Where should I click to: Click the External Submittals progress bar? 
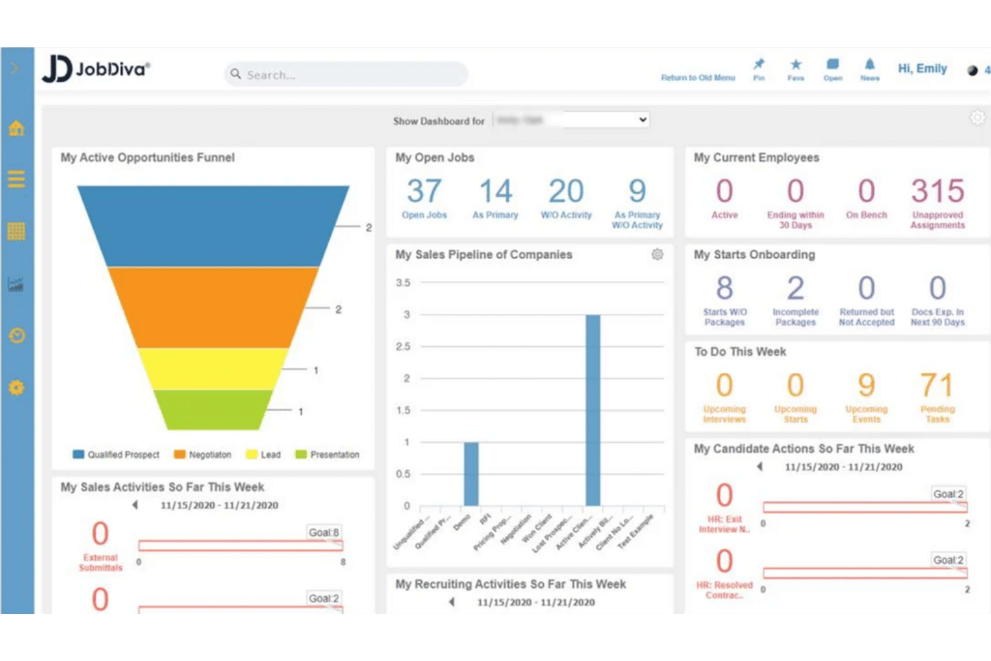tap(241, 545)
